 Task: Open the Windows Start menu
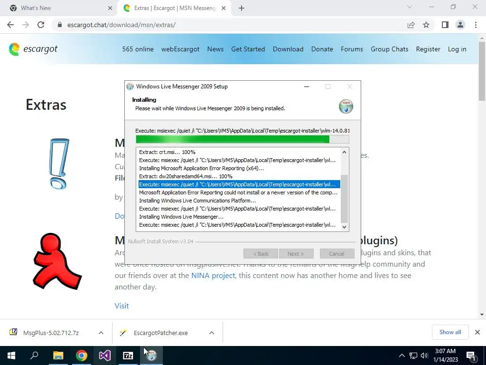click(x=11, y=355)
